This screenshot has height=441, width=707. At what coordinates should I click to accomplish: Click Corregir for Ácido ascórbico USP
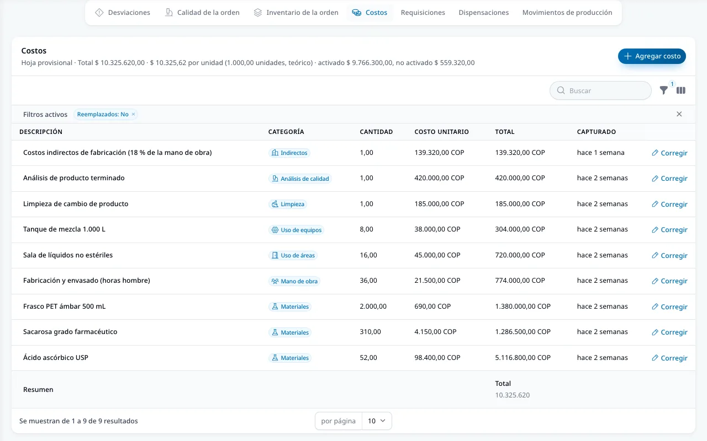tap(669, 358)
